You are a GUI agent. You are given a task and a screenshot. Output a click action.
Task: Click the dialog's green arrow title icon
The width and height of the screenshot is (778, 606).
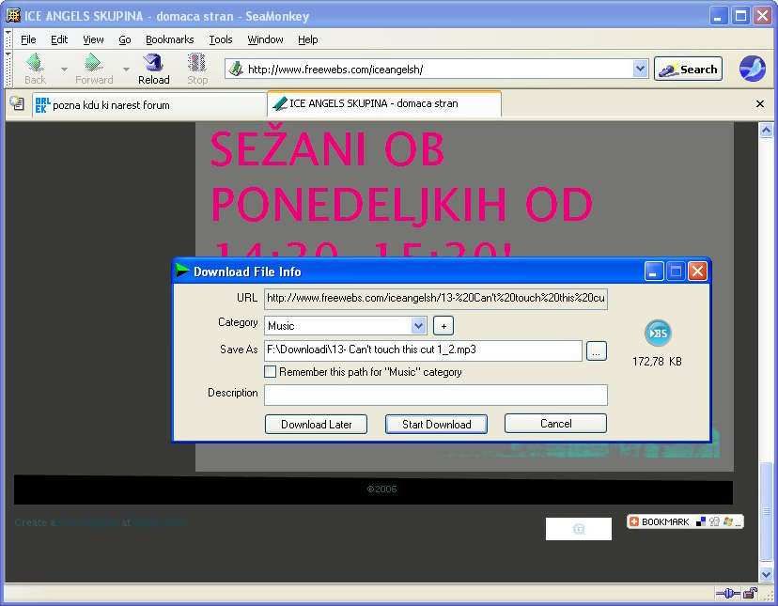(182, 271)
